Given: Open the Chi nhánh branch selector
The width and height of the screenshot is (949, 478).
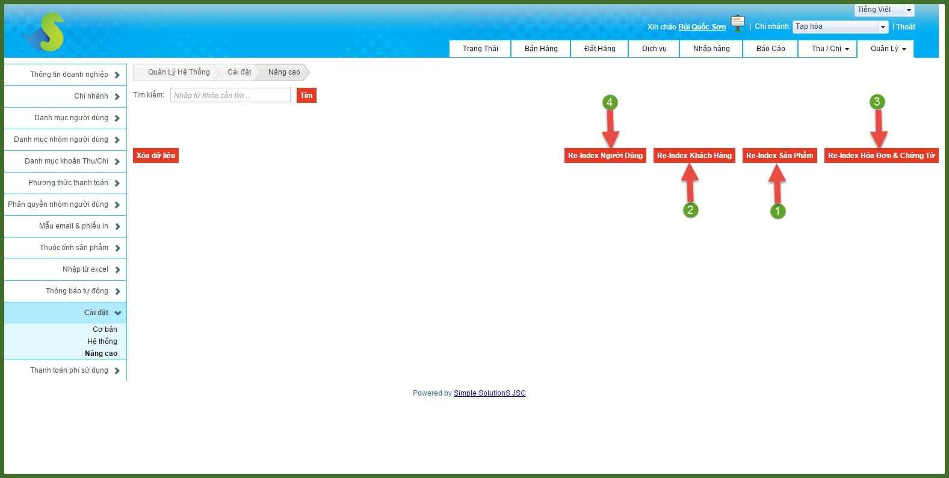Looking at the screenshot, I should [840, 27].
